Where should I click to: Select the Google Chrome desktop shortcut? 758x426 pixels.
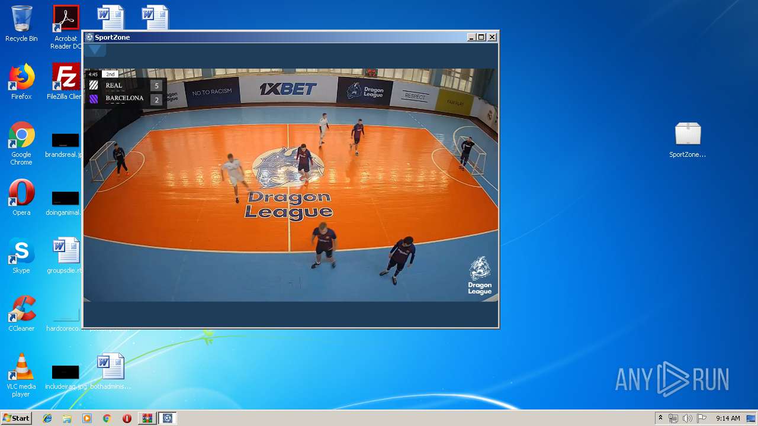[21, 143]
